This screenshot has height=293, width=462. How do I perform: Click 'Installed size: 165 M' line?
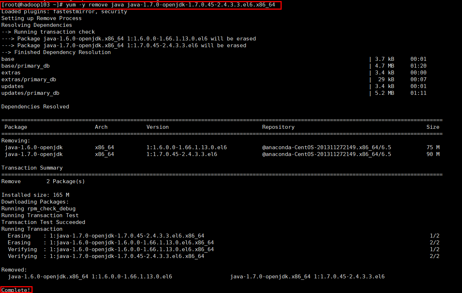tap(35, 195)
